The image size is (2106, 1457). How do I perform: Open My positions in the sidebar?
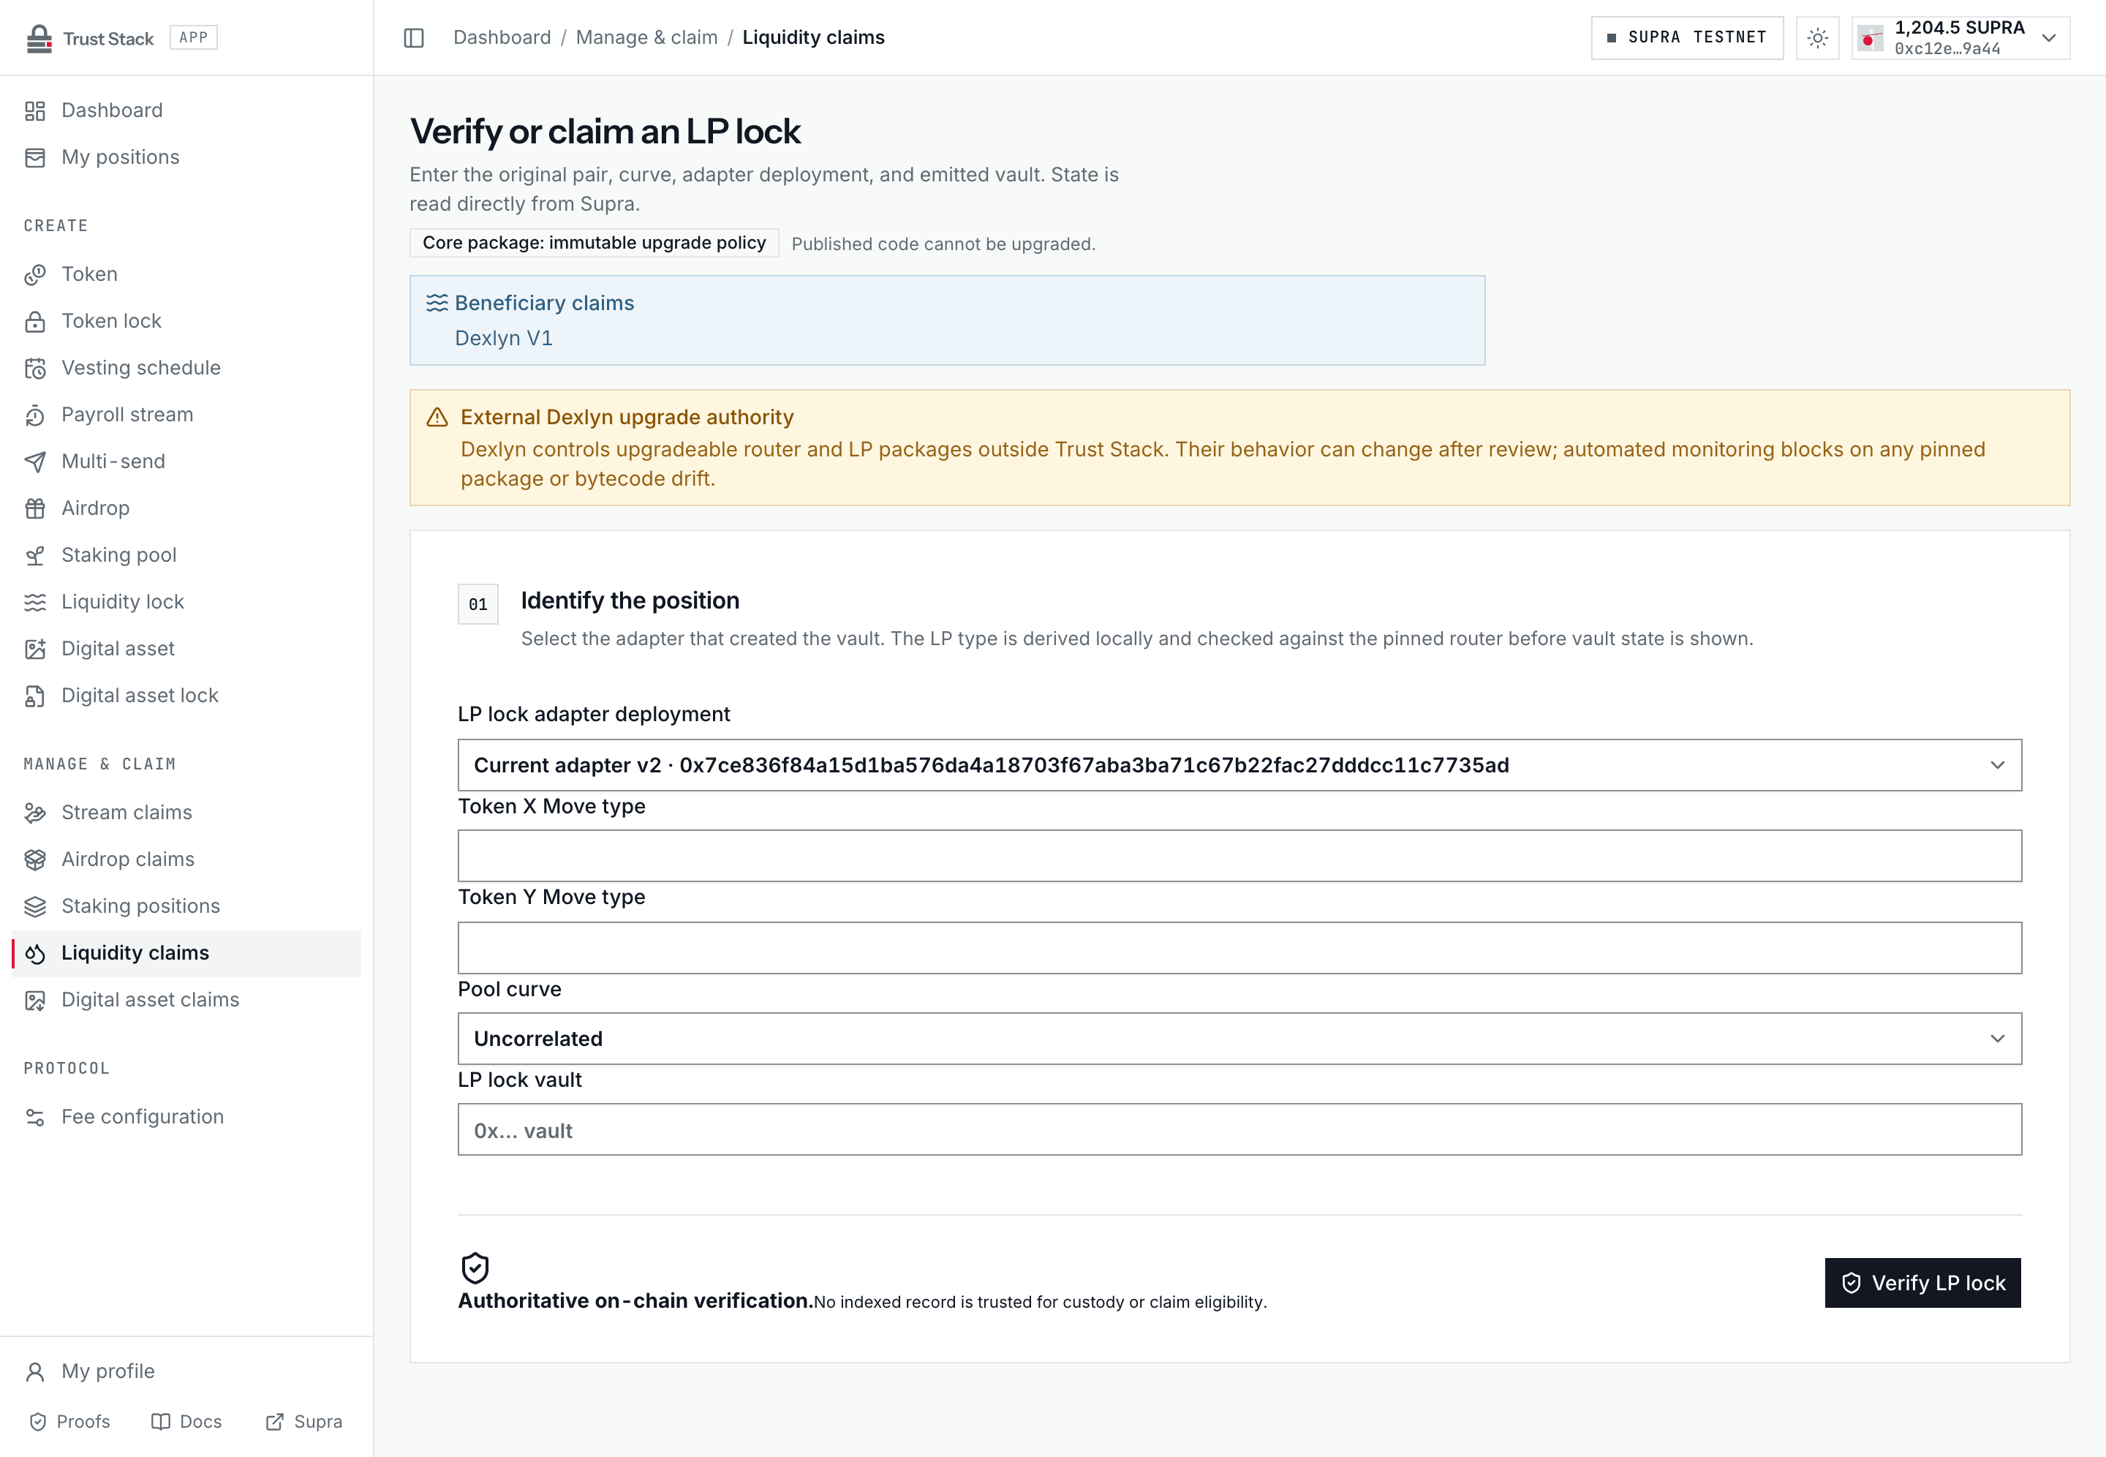pos(186,157)
